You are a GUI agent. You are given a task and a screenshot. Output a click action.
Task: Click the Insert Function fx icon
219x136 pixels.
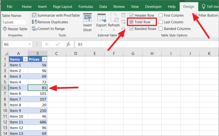click(68, 44)
